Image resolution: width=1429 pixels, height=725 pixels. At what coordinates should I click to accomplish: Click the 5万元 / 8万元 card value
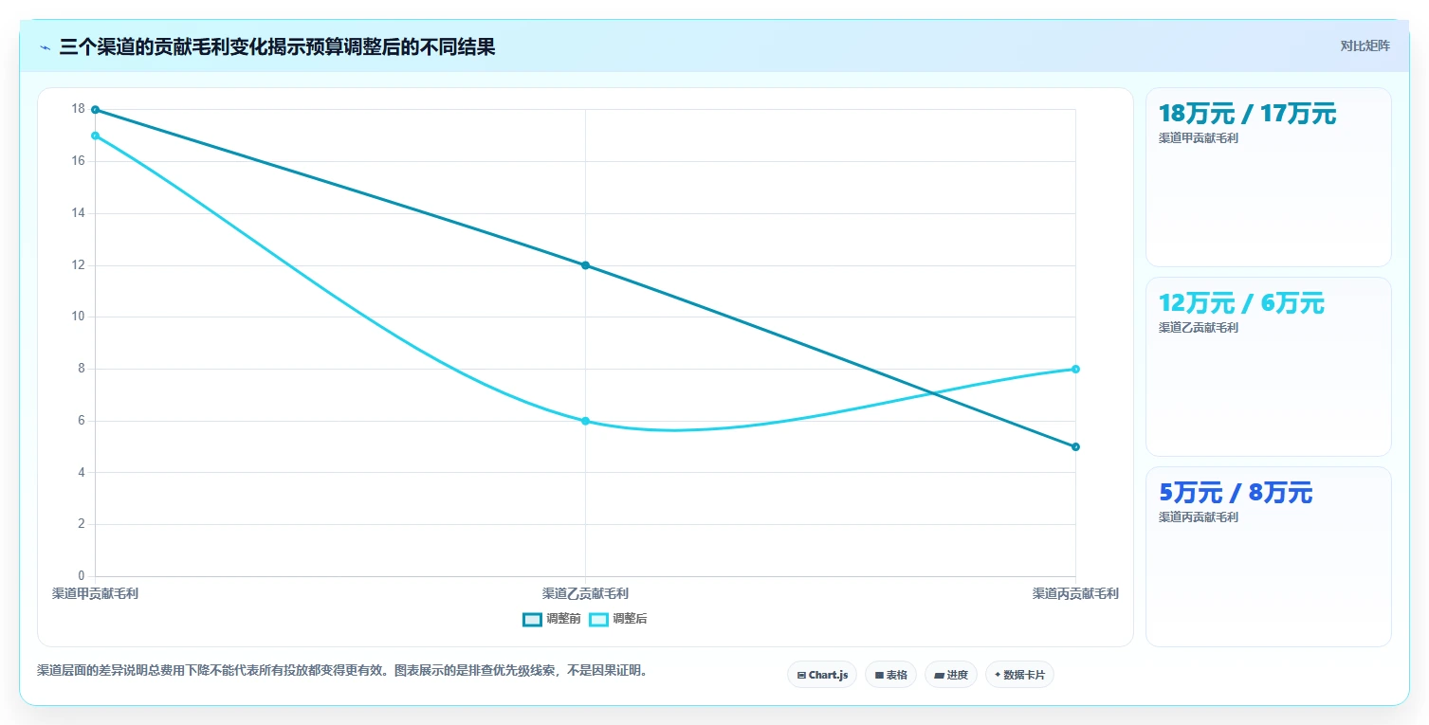point(1236,493)
